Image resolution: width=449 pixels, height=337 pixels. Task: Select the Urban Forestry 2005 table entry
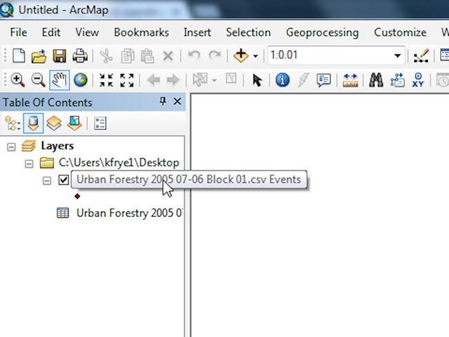129,213
